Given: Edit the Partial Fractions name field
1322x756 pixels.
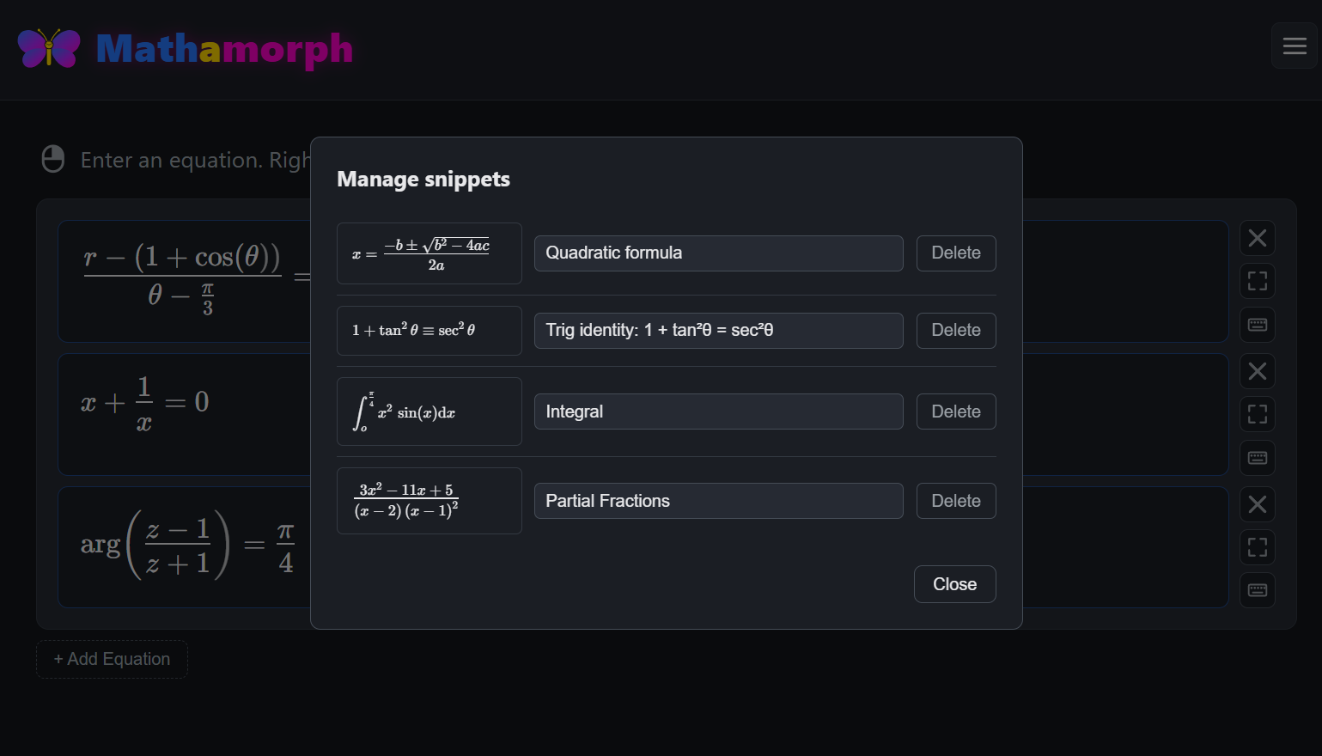Looking at the screenshot, I should (719, 501).
